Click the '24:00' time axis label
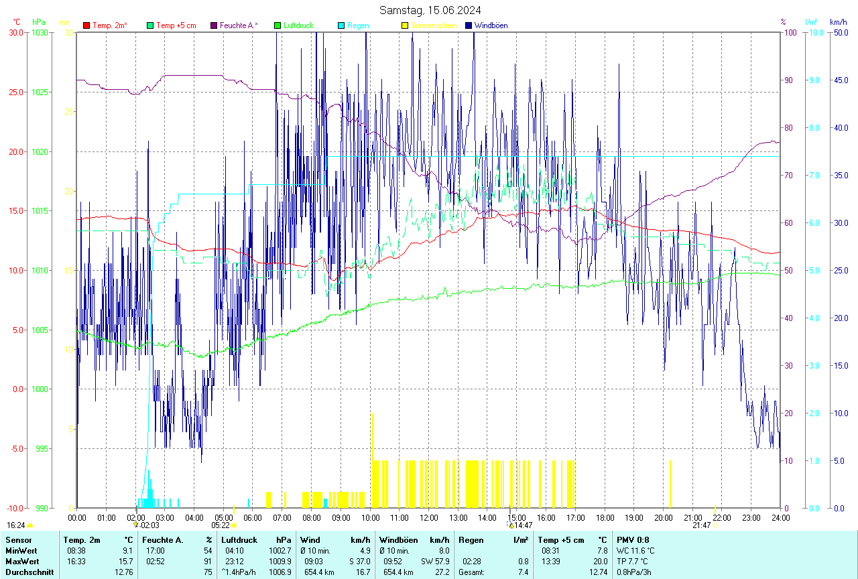 [780, 517]
